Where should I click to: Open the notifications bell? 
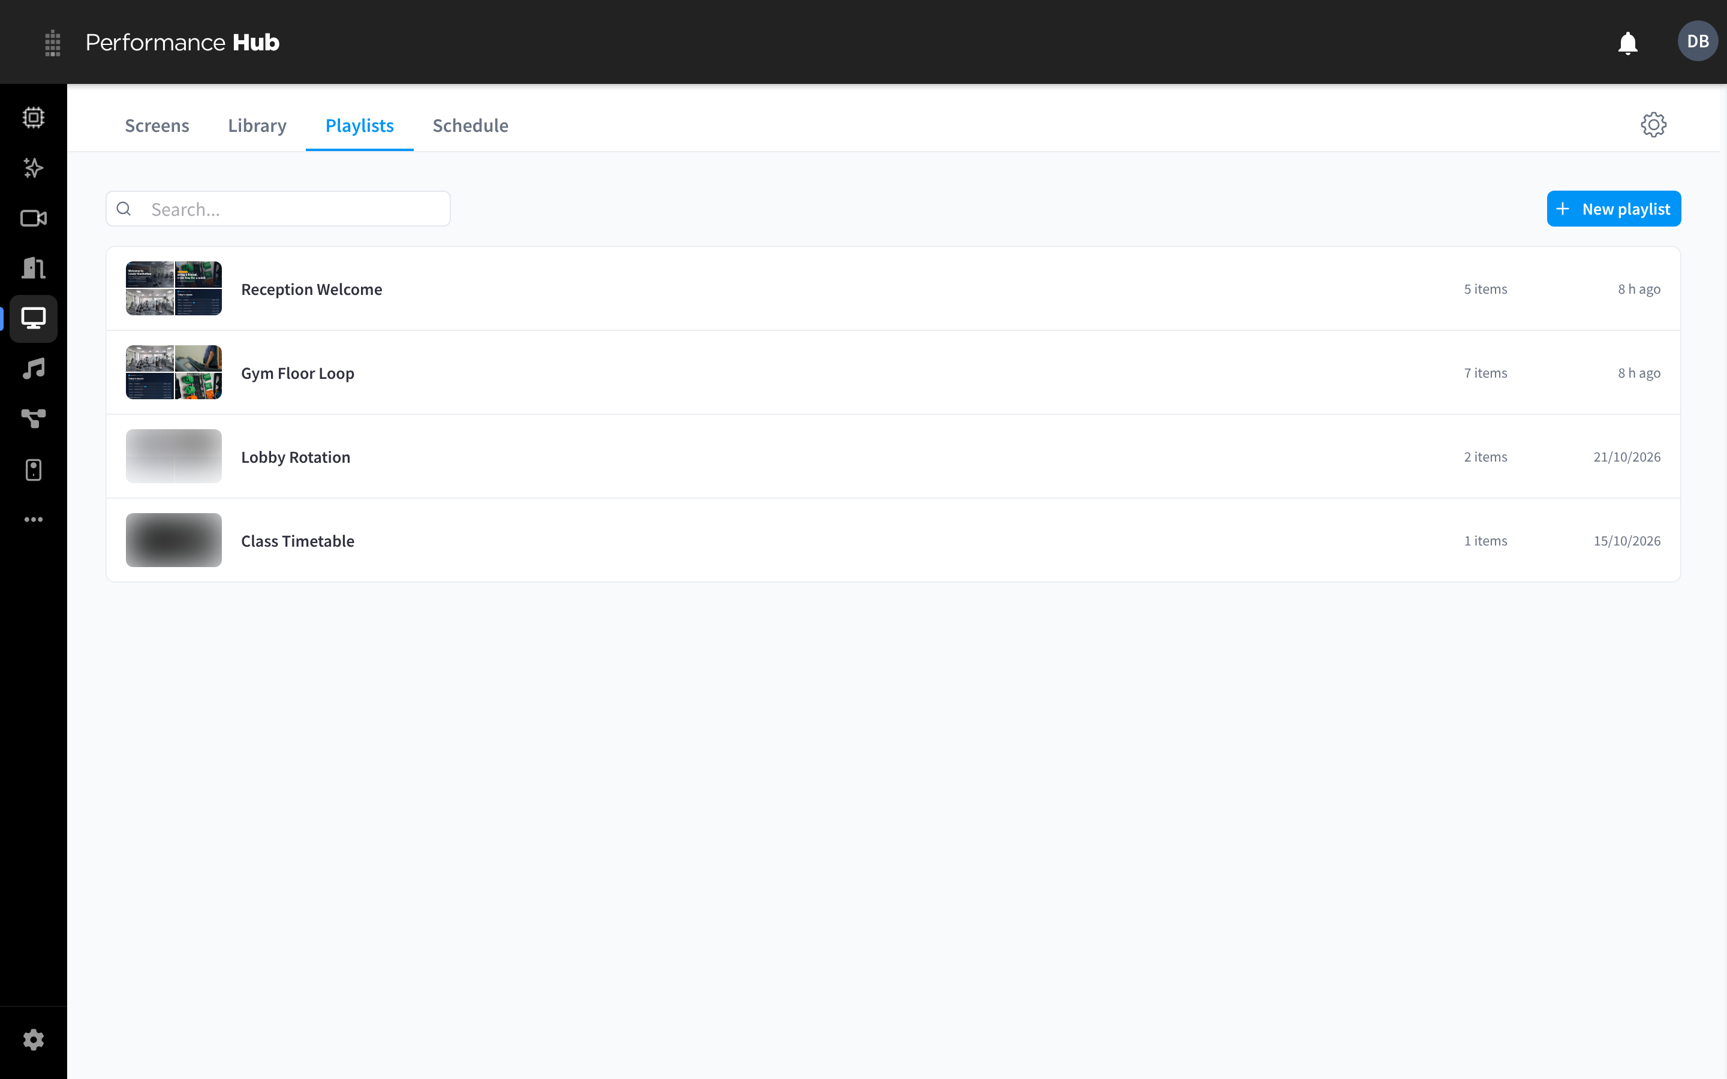[x=1628, y=43]
